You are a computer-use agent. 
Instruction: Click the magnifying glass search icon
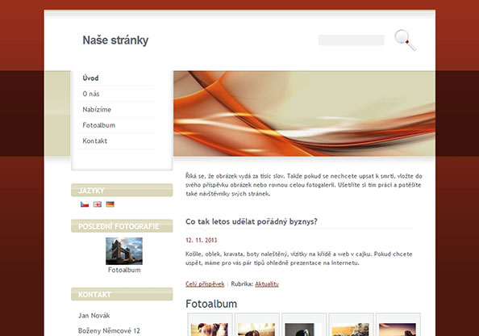coord(405,40)
